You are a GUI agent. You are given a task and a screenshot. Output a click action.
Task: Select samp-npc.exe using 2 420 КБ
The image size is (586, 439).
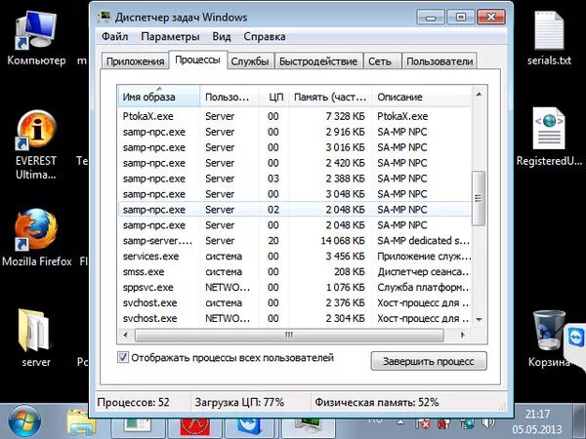point(295,163)
